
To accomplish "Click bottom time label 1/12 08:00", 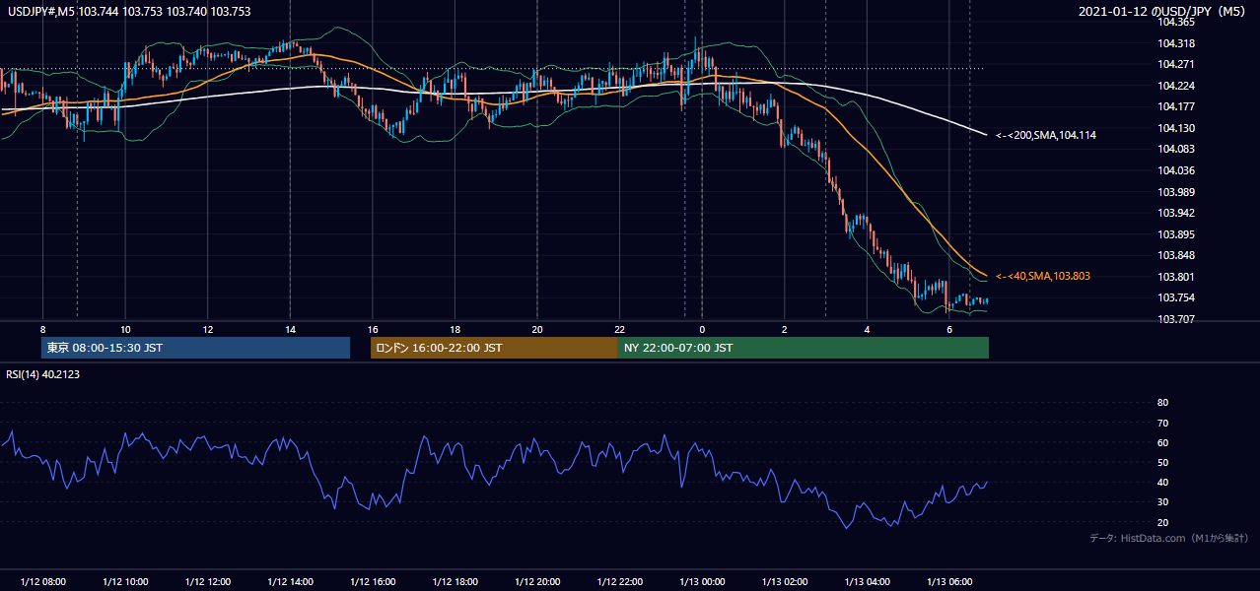I will pyautogui.click(x=42, y=582).
